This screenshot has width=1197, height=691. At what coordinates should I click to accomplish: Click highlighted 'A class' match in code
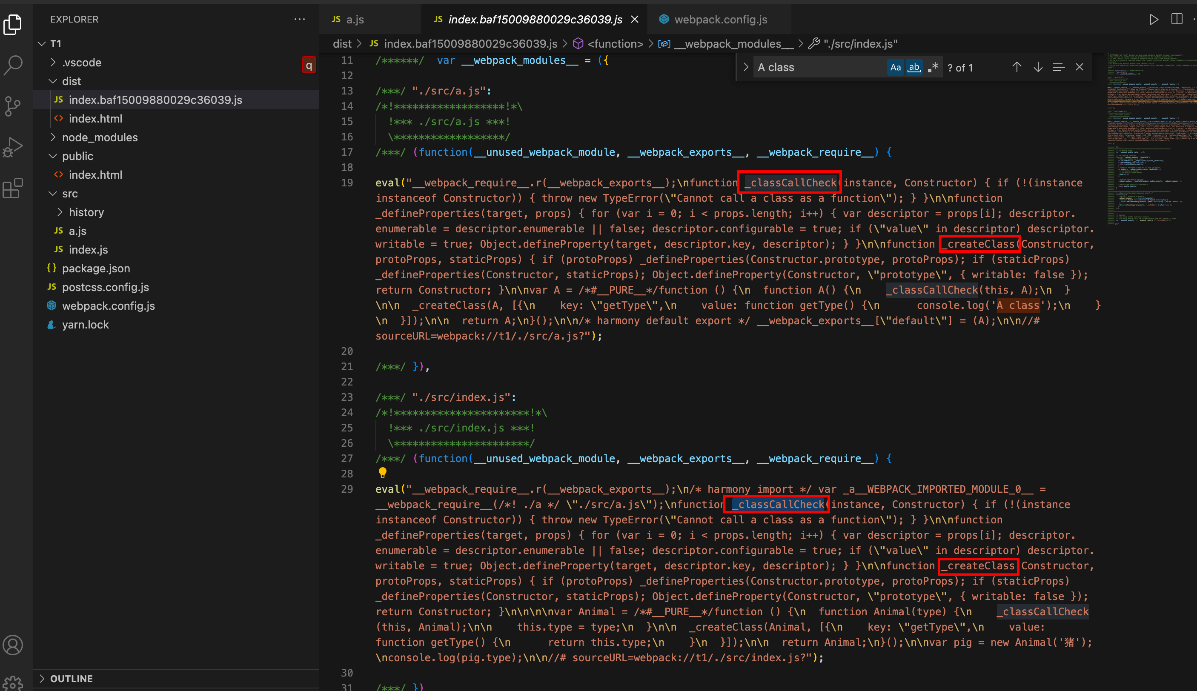coord(1018,305)
